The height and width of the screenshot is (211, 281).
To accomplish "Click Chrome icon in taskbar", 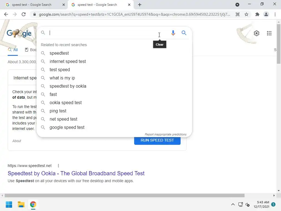I will pyautogui.click(x=33, y=204).
